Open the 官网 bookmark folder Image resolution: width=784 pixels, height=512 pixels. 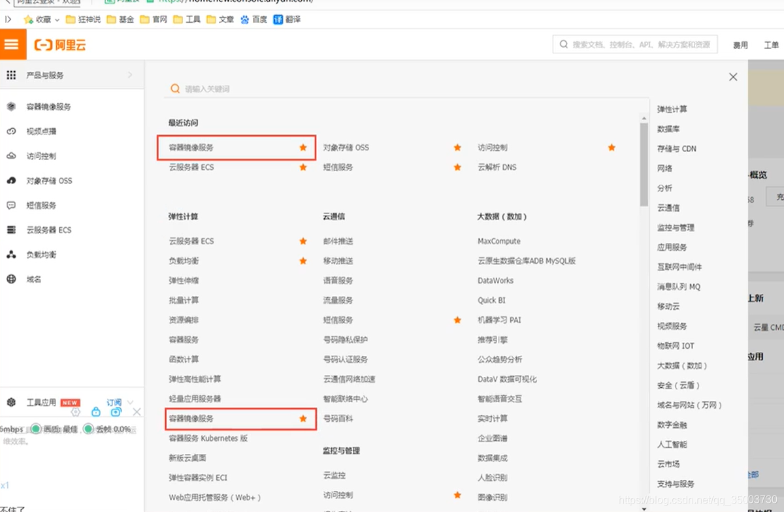pyautogui.click(x=154, y=20)
